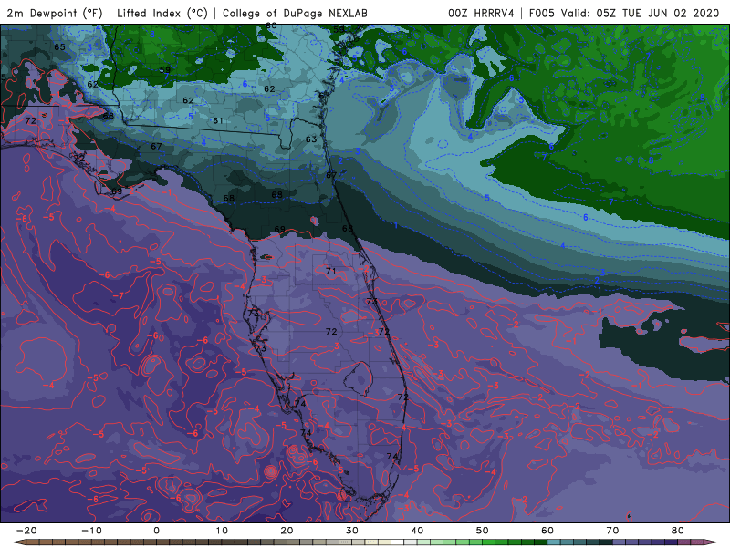The width and height of the screenshot is (730, 547).
Task: Click the '0' label on the color scale
Action: tap(156, 531)
